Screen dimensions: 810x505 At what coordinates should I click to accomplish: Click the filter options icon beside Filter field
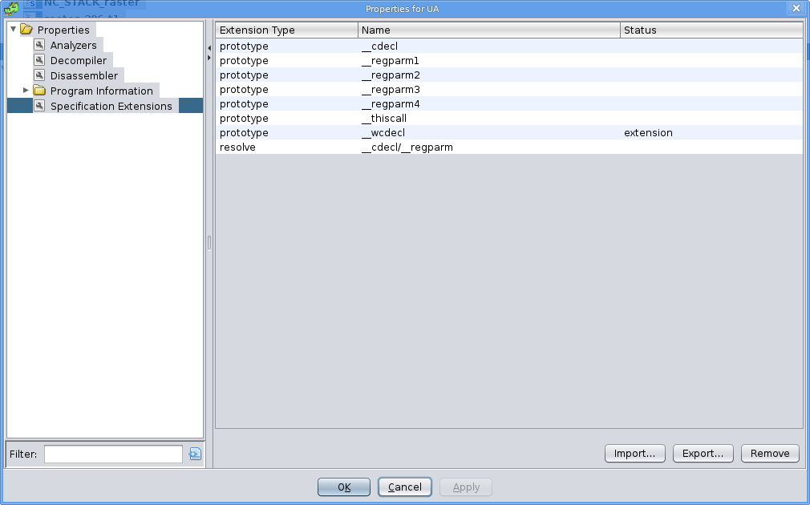[x=195, y=454]
